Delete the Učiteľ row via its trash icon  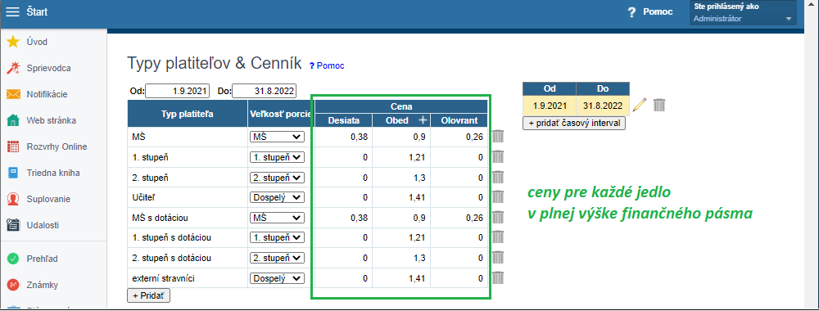coord(498,196)
